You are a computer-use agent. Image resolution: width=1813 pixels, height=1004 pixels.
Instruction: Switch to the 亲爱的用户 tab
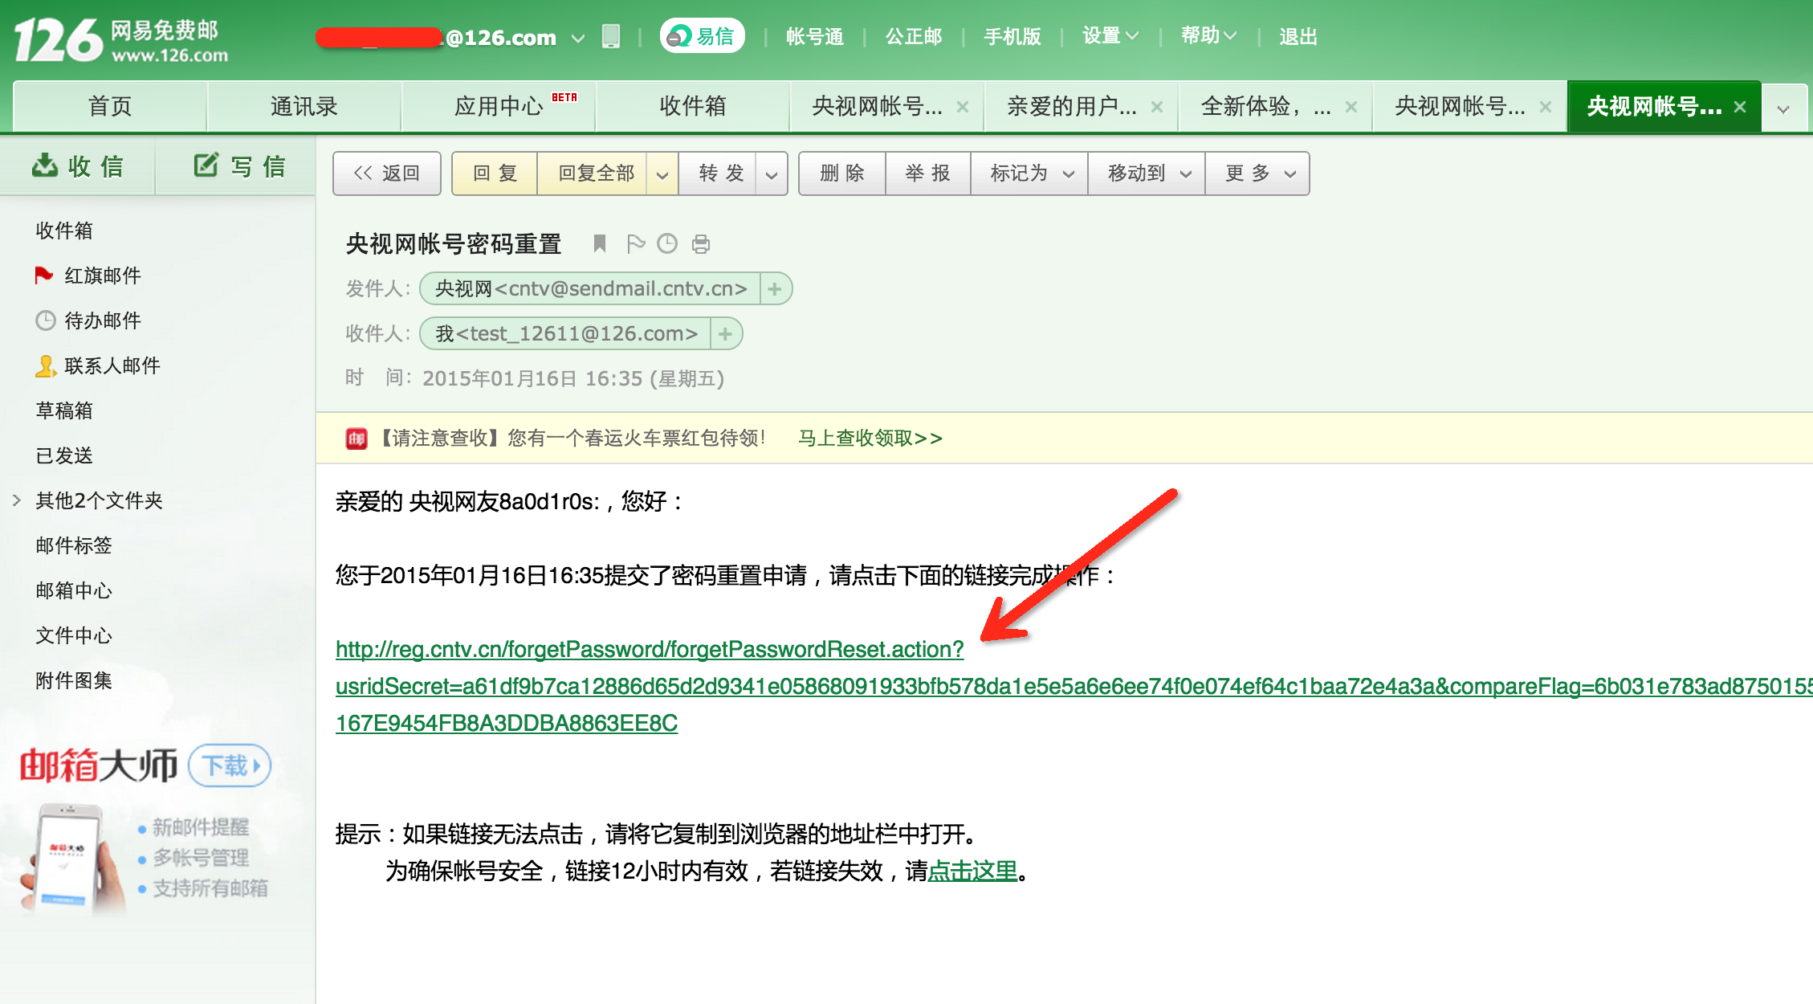tap(1072, 106)
